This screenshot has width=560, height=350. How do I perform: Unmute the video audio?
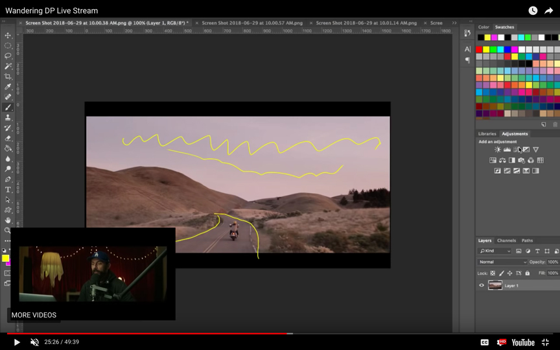pos(34,342)
